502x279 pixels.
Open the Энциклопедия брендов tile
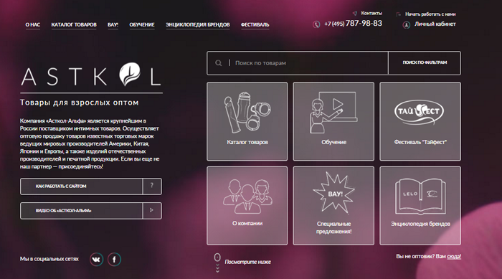coord(420,206)
